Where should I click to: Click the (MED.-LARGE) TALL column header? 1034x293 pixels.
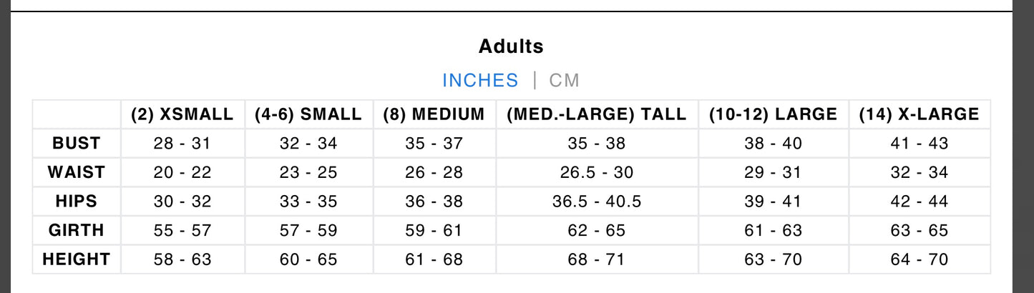point(596,114)
